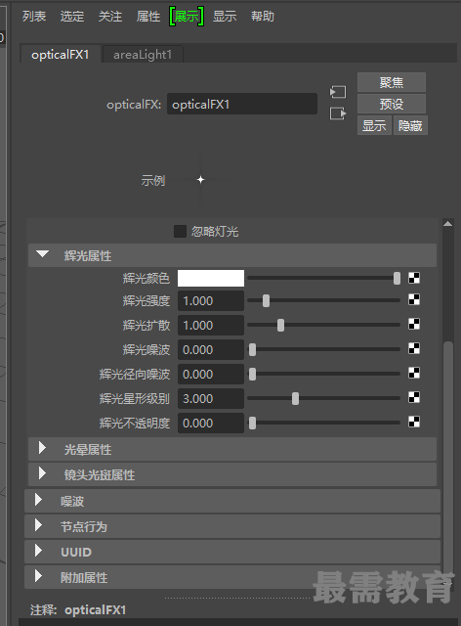The image size is (461, 626).
Task: Click the 预设 button
Action: [x=392, y=105]
